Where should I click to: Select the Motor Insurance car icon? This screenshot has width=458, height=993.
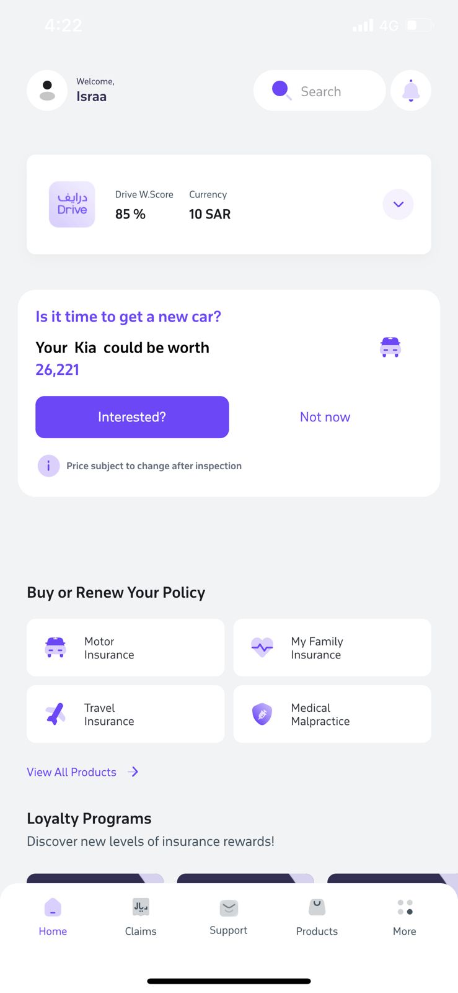56,647
